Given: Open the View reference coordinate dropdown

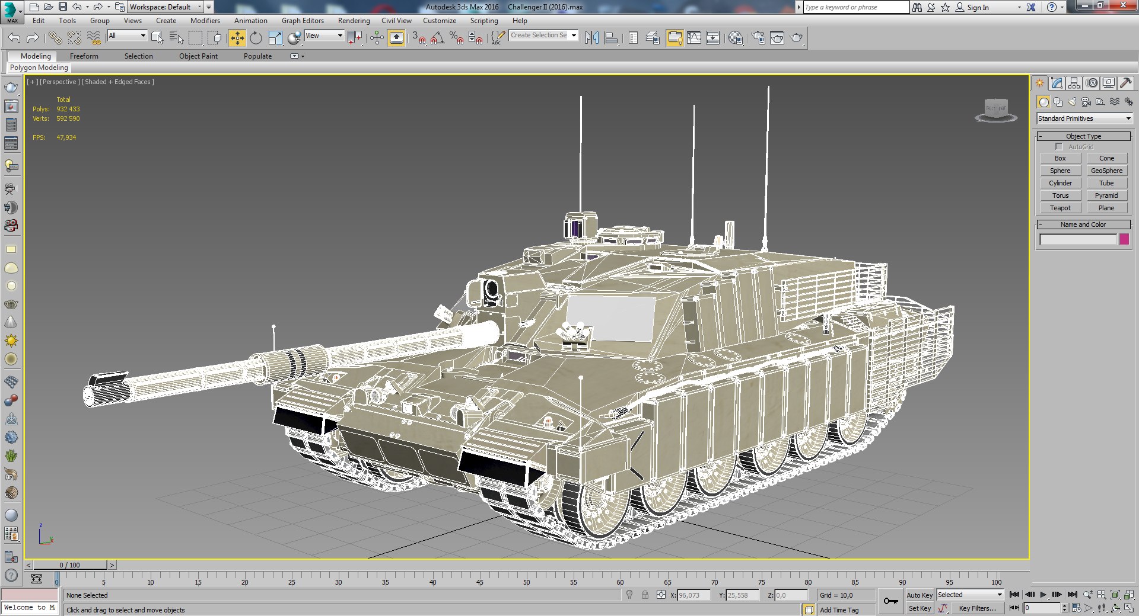Looking at the screenshot, I should pos(324,36).
